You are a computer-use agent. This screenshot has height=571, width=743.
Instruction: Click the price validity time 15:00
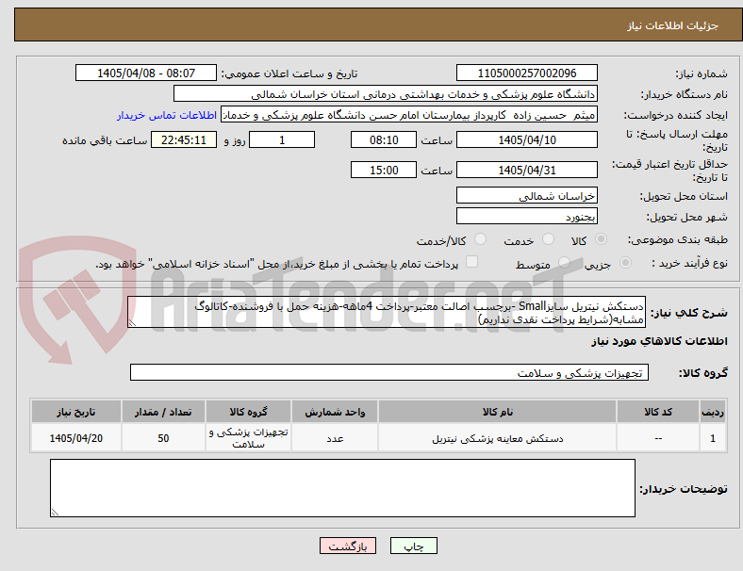pyautogui.click(x=384, y=170)
